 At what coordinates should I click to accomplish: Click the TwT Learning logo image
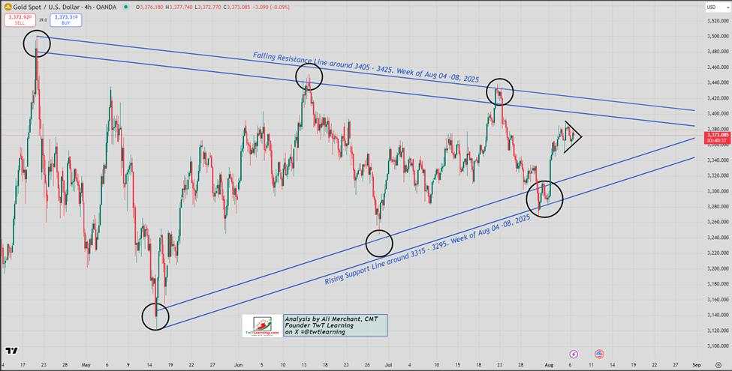click(262, 325)
